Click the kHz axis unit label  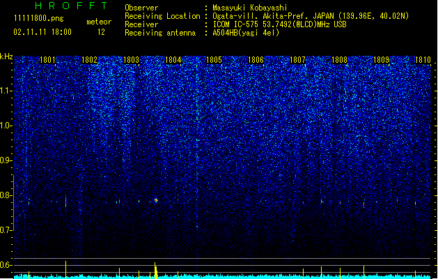click(6, 56)
